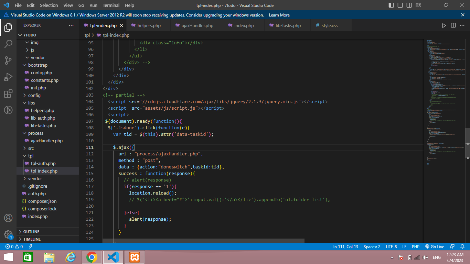This screenshot has height=264, width=470.
Task: Open the customize layout icon
Action: point(418,5)
